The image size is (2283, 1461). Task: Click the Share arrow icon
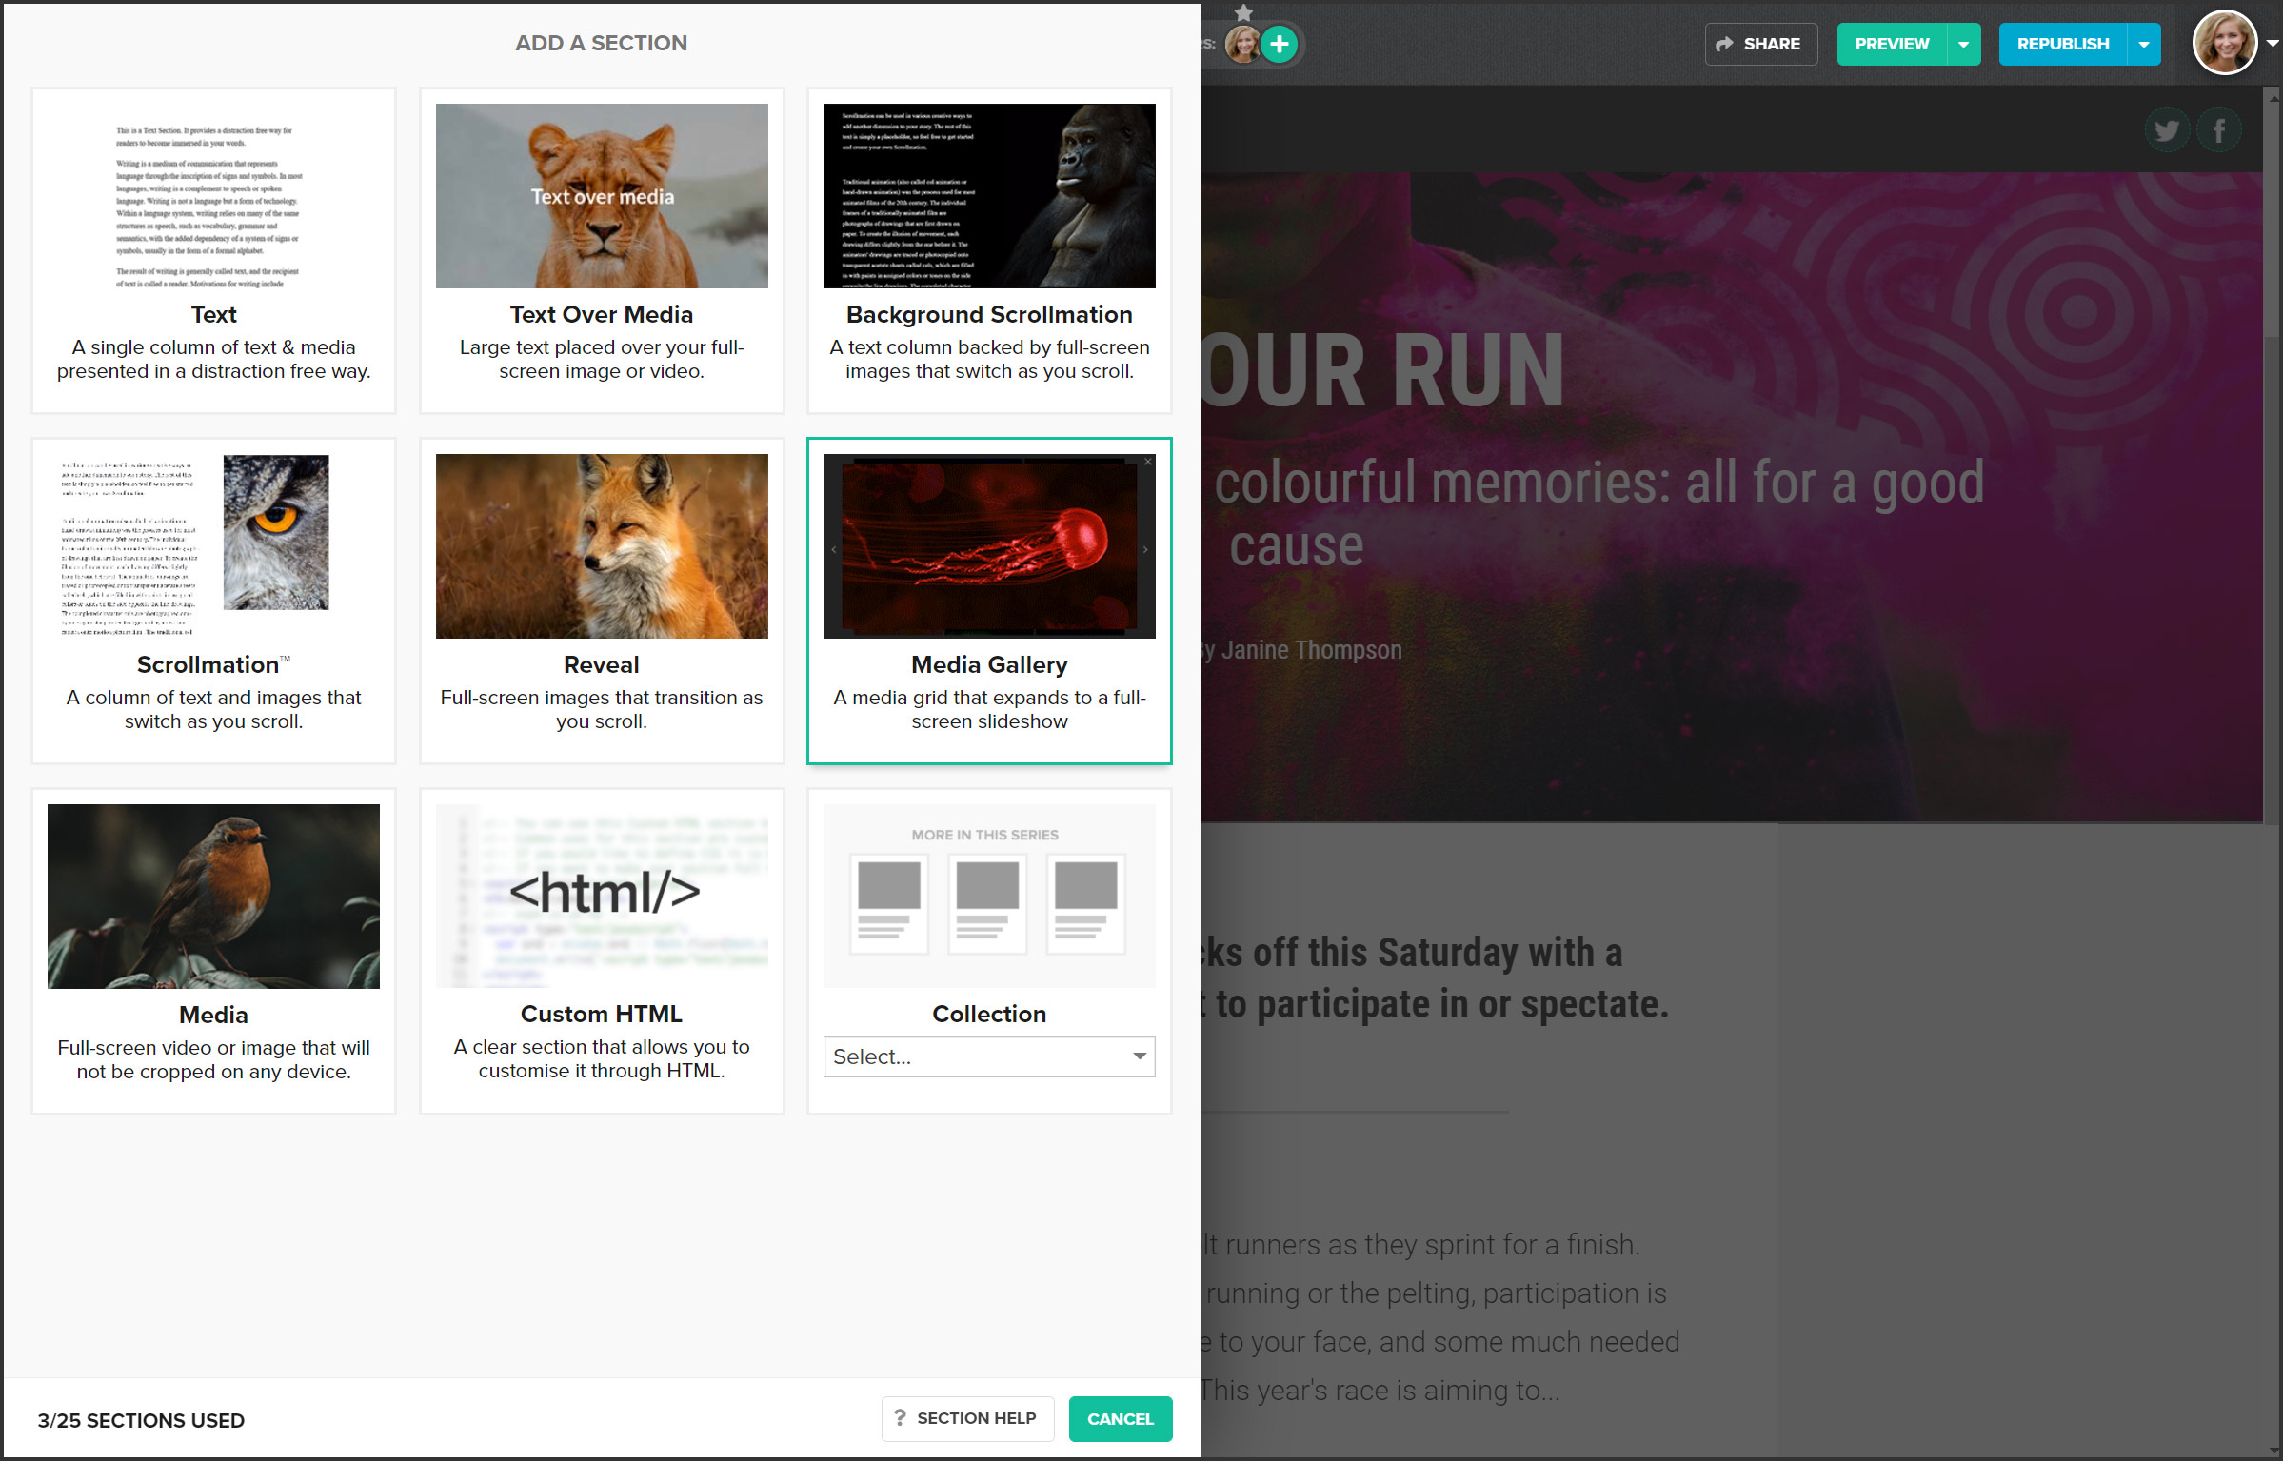(1724, 44)
